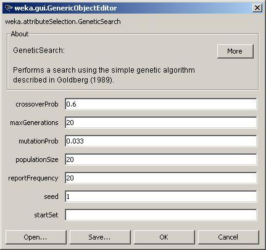Image resolution: width=266 pixels, height=250 pixels.
Task: Close the GenericObjectEditor window
Action: [257, 8]
